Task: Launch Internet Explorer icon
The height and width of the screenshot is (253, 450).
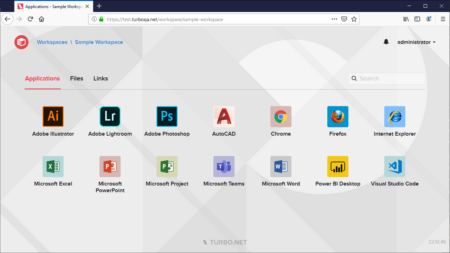Action: point(395,116)
